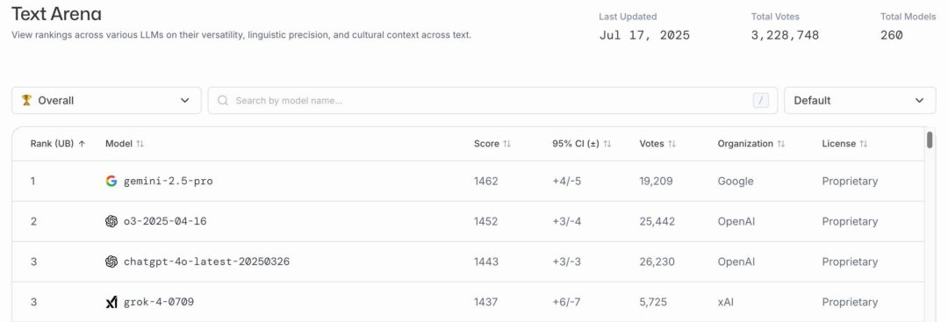This screenshot has width=948, height=322.
Task: Click the OpenAI logo beside chatgpt-4o-latest-20250326
Action: tap(111, 261)
